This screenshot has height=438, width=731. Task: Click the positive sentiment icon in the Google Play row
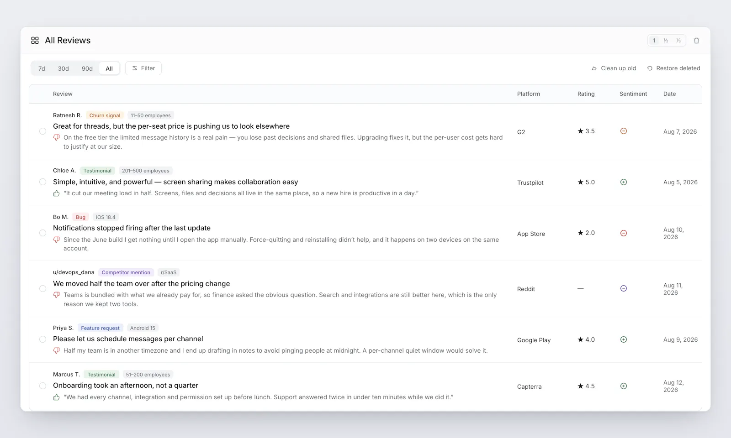tap(624, 339)
